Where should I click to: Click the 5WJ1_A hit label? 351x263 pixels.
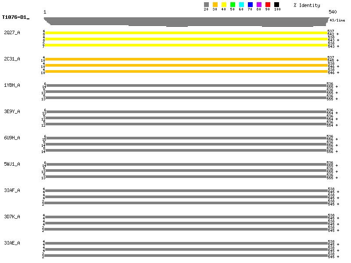coord(12,164)
